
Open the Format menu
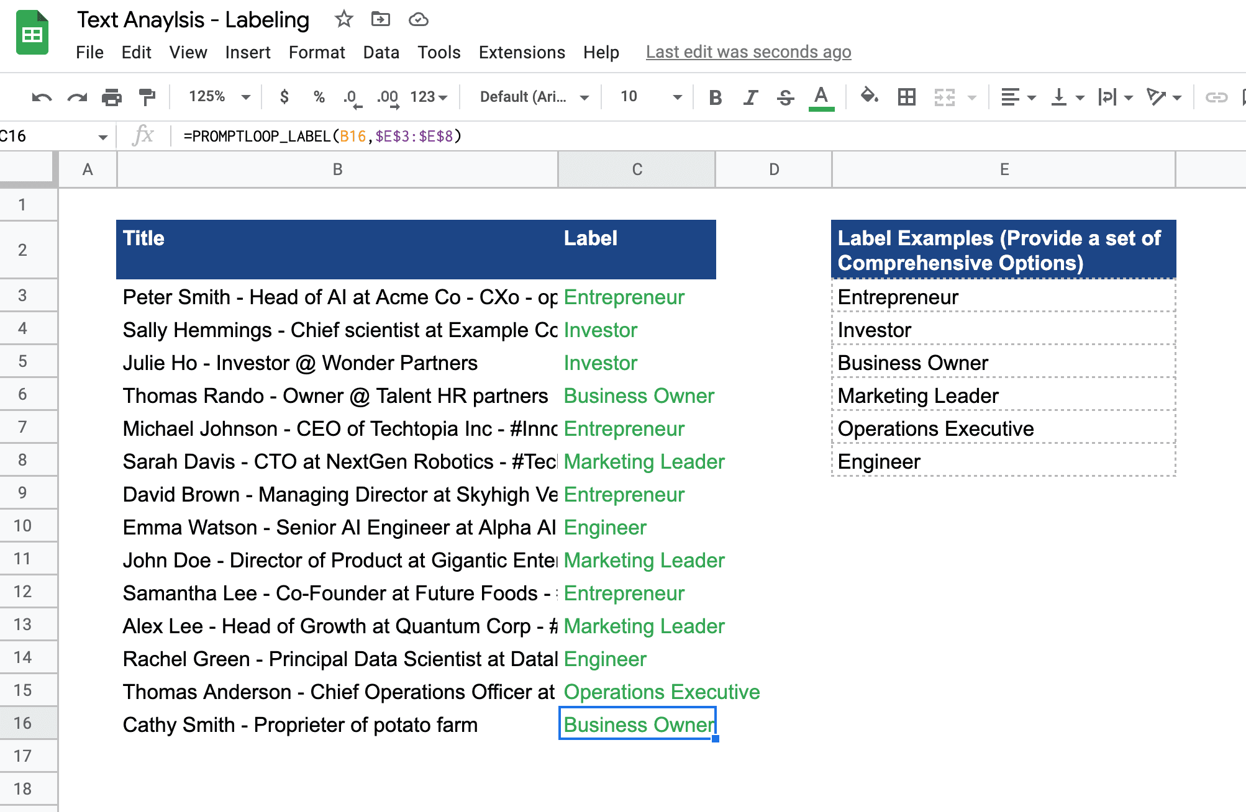click(317, 52)
